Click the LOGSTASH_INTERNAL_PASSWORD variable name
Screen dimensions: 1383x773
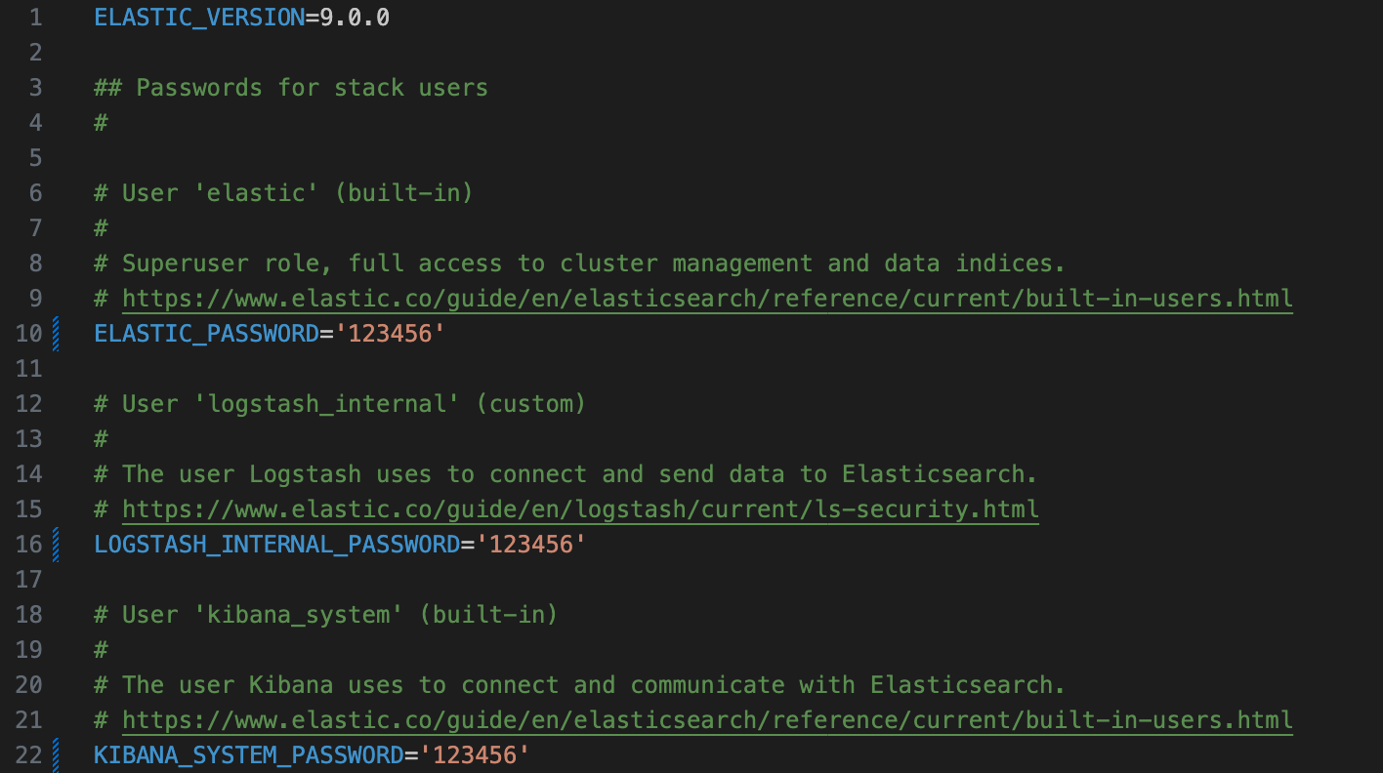point(276,545)
